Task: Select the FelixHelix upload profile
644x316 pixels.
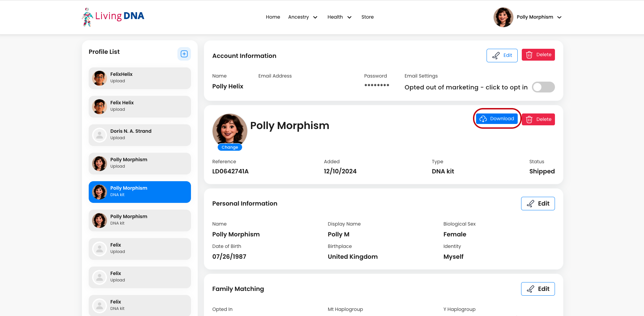Action: 140,78
